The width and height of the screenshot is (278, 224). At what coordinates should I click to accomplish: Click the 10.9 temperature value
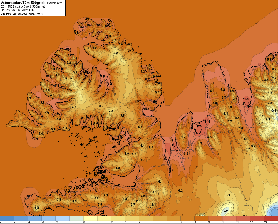(x=84, y=27)
